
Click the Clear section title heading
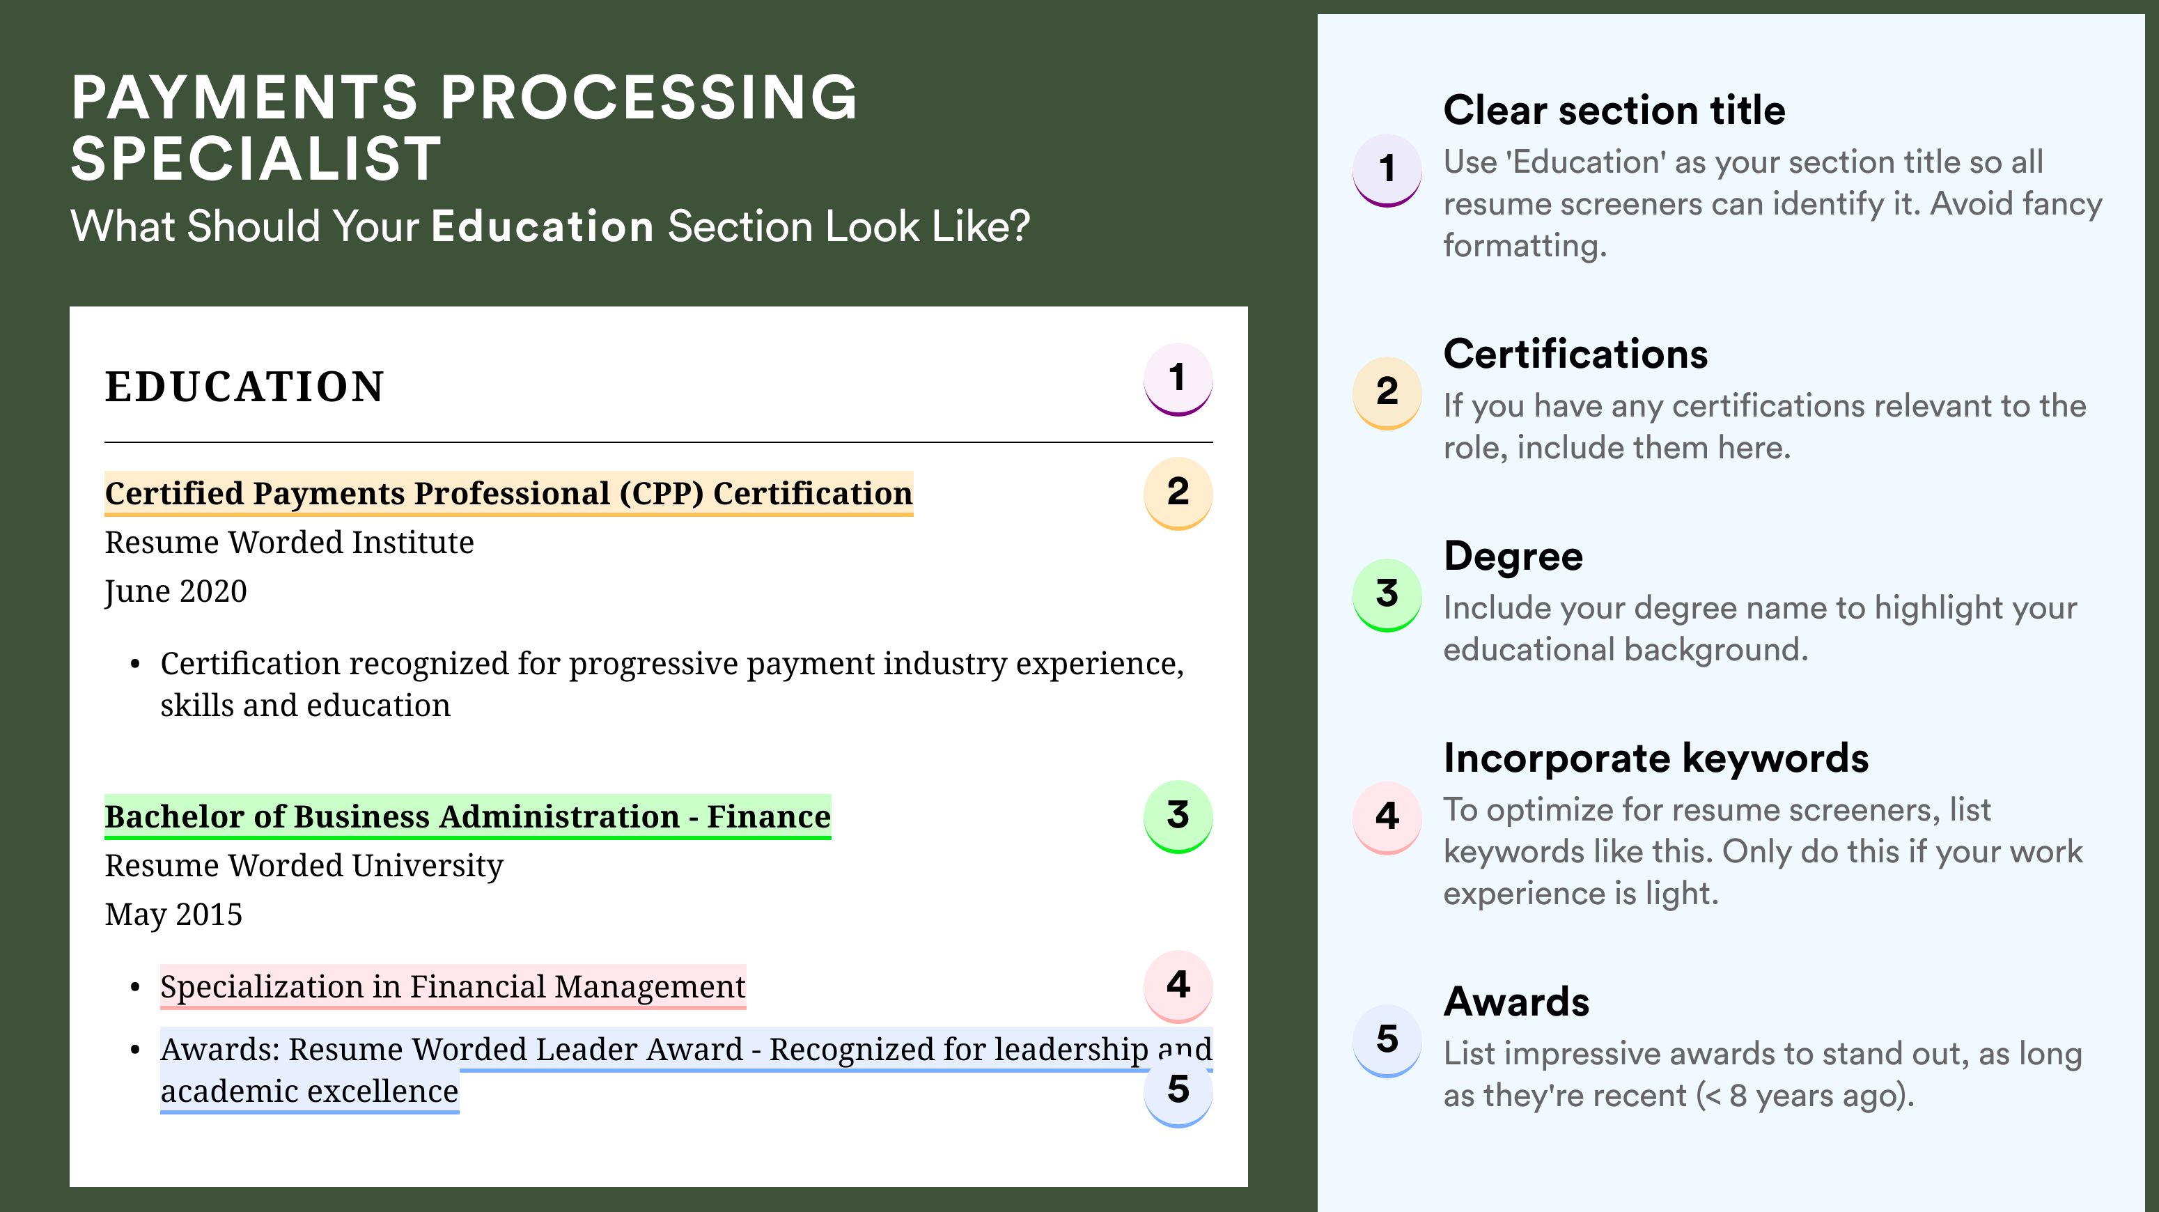point(1614,110)
